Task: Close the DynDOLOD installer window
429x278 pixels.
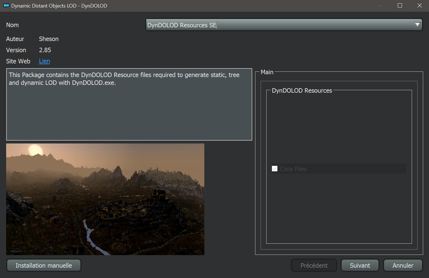Action: 419,6
